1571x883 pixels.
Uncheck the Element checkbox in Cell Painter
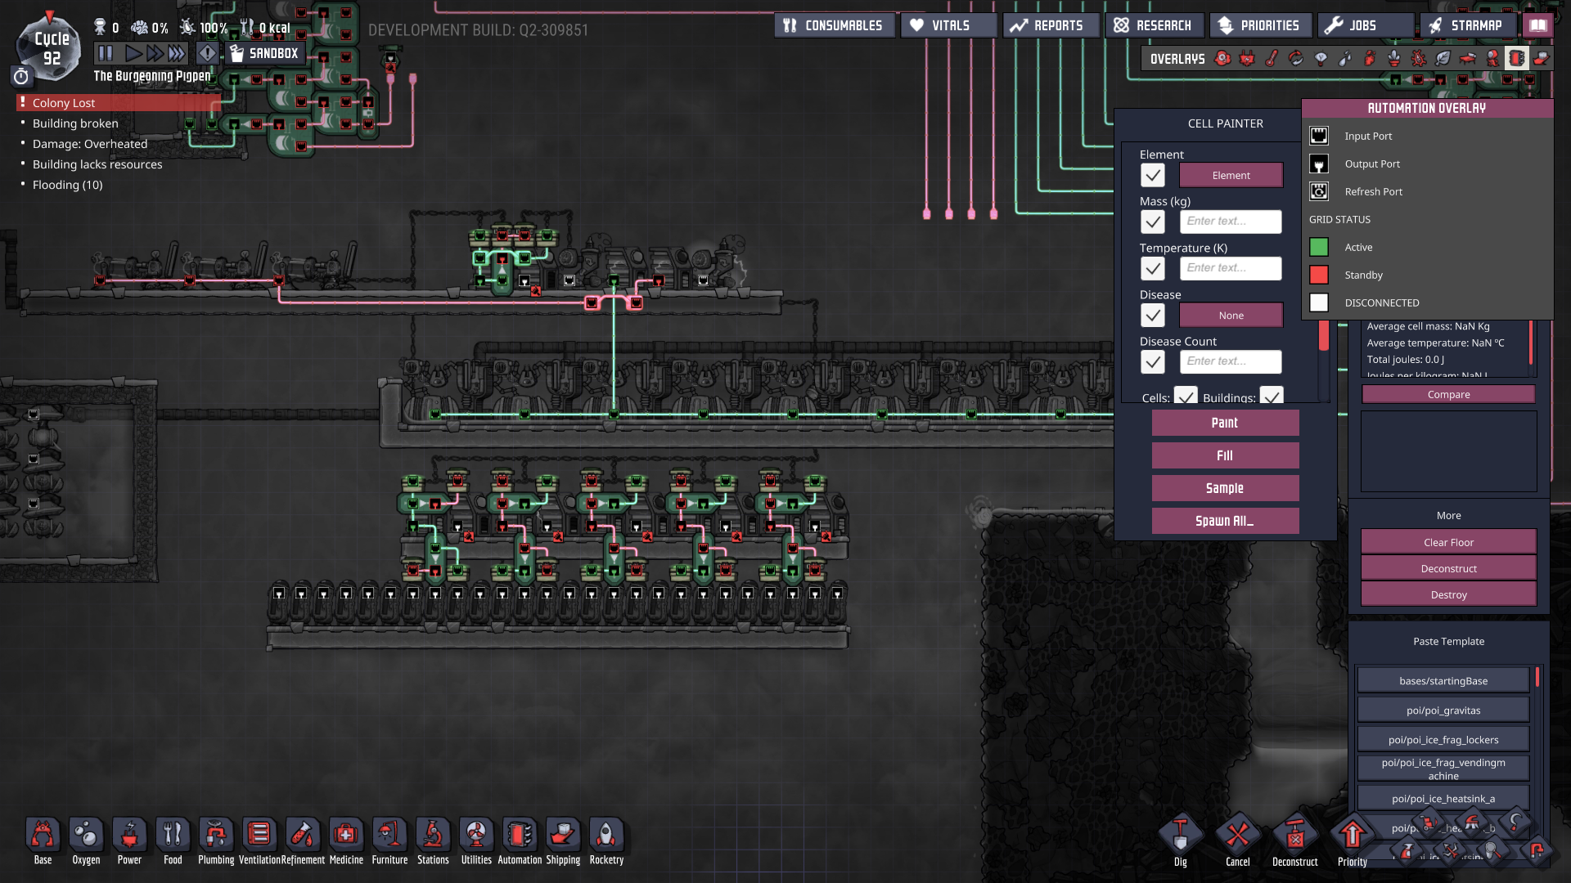1152,175
